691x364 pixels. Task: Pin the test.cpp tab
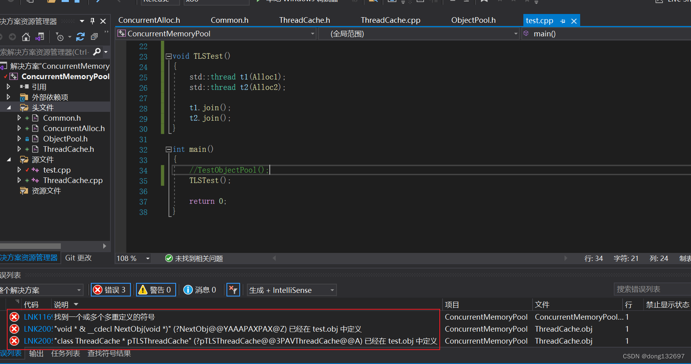click(563, 21)
